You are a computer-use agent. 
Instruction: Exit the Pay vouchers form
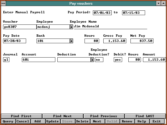pos(157,121)
